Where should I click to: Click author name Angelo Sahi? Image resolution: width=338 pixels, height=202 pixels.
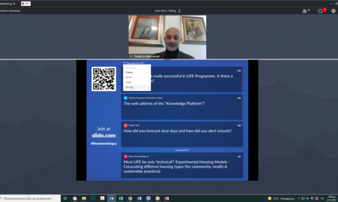pos(134,125)
